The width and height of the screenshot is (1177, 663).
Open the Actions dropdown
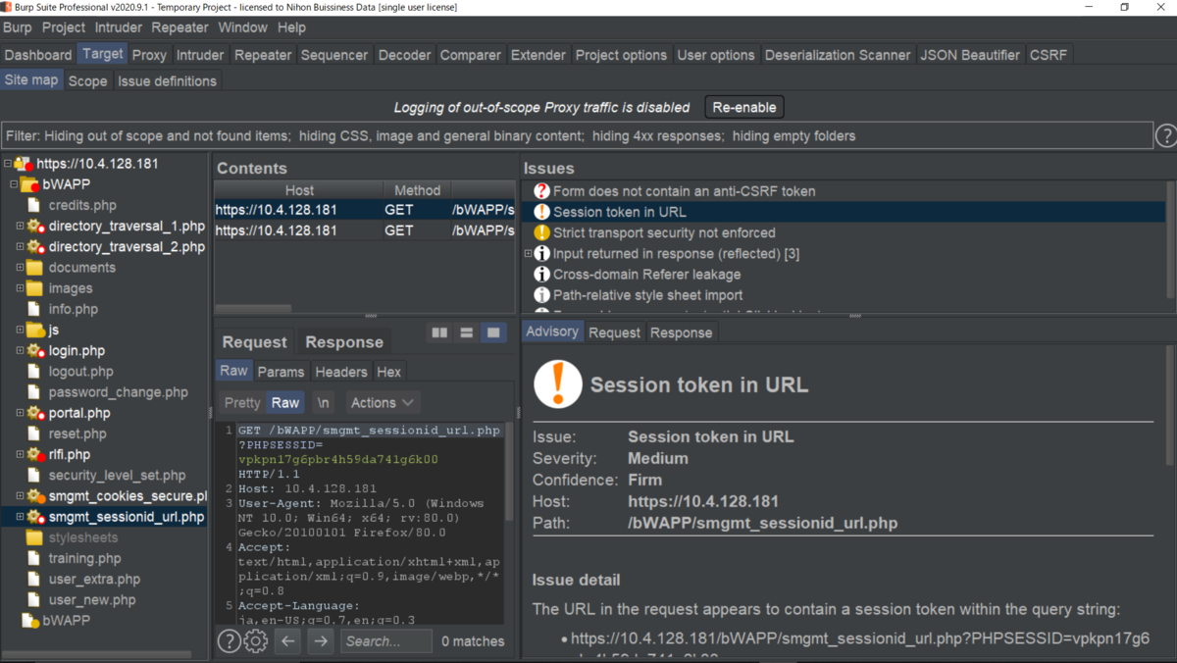[382, 403]
